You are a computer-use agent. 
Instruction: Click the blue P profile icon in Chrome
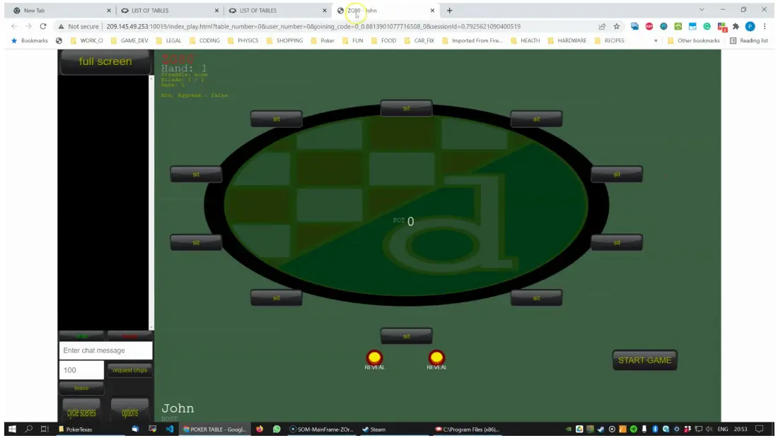(x=750, y=26)
